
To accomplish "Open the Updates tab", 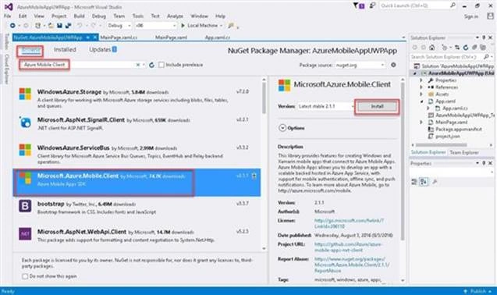I will (x=103, y=50).
